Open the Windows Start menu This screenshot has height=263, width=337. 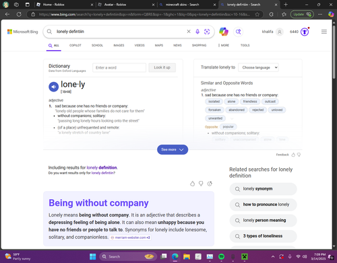tap(92, 256)
